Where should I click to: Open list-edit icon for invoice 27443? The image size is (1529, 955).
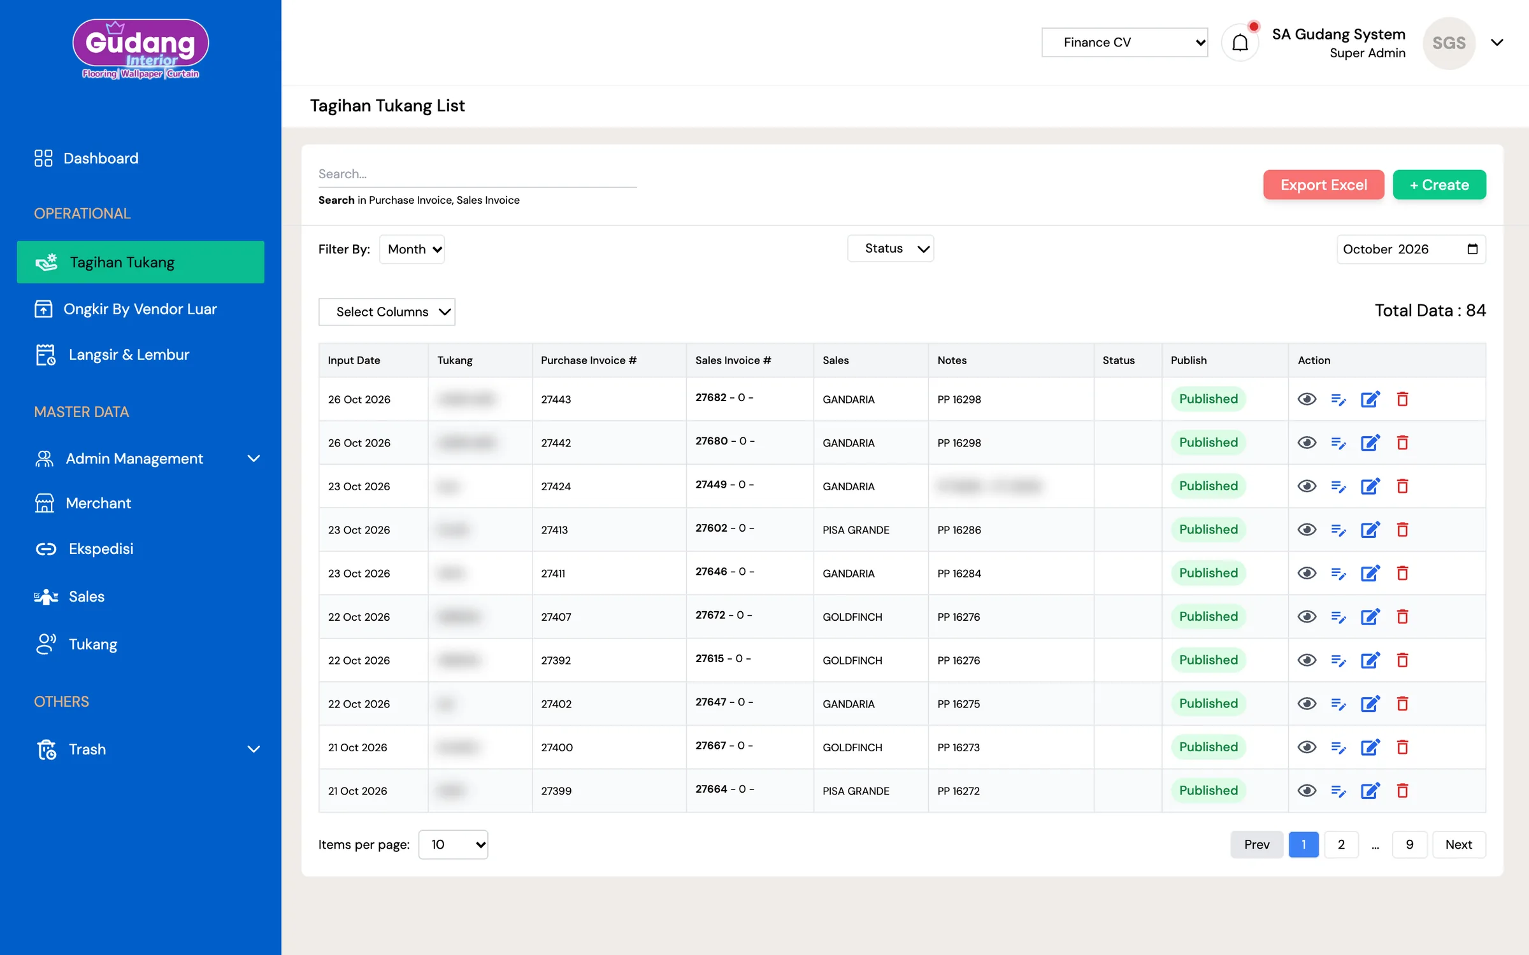click(x=1339, y=399)
